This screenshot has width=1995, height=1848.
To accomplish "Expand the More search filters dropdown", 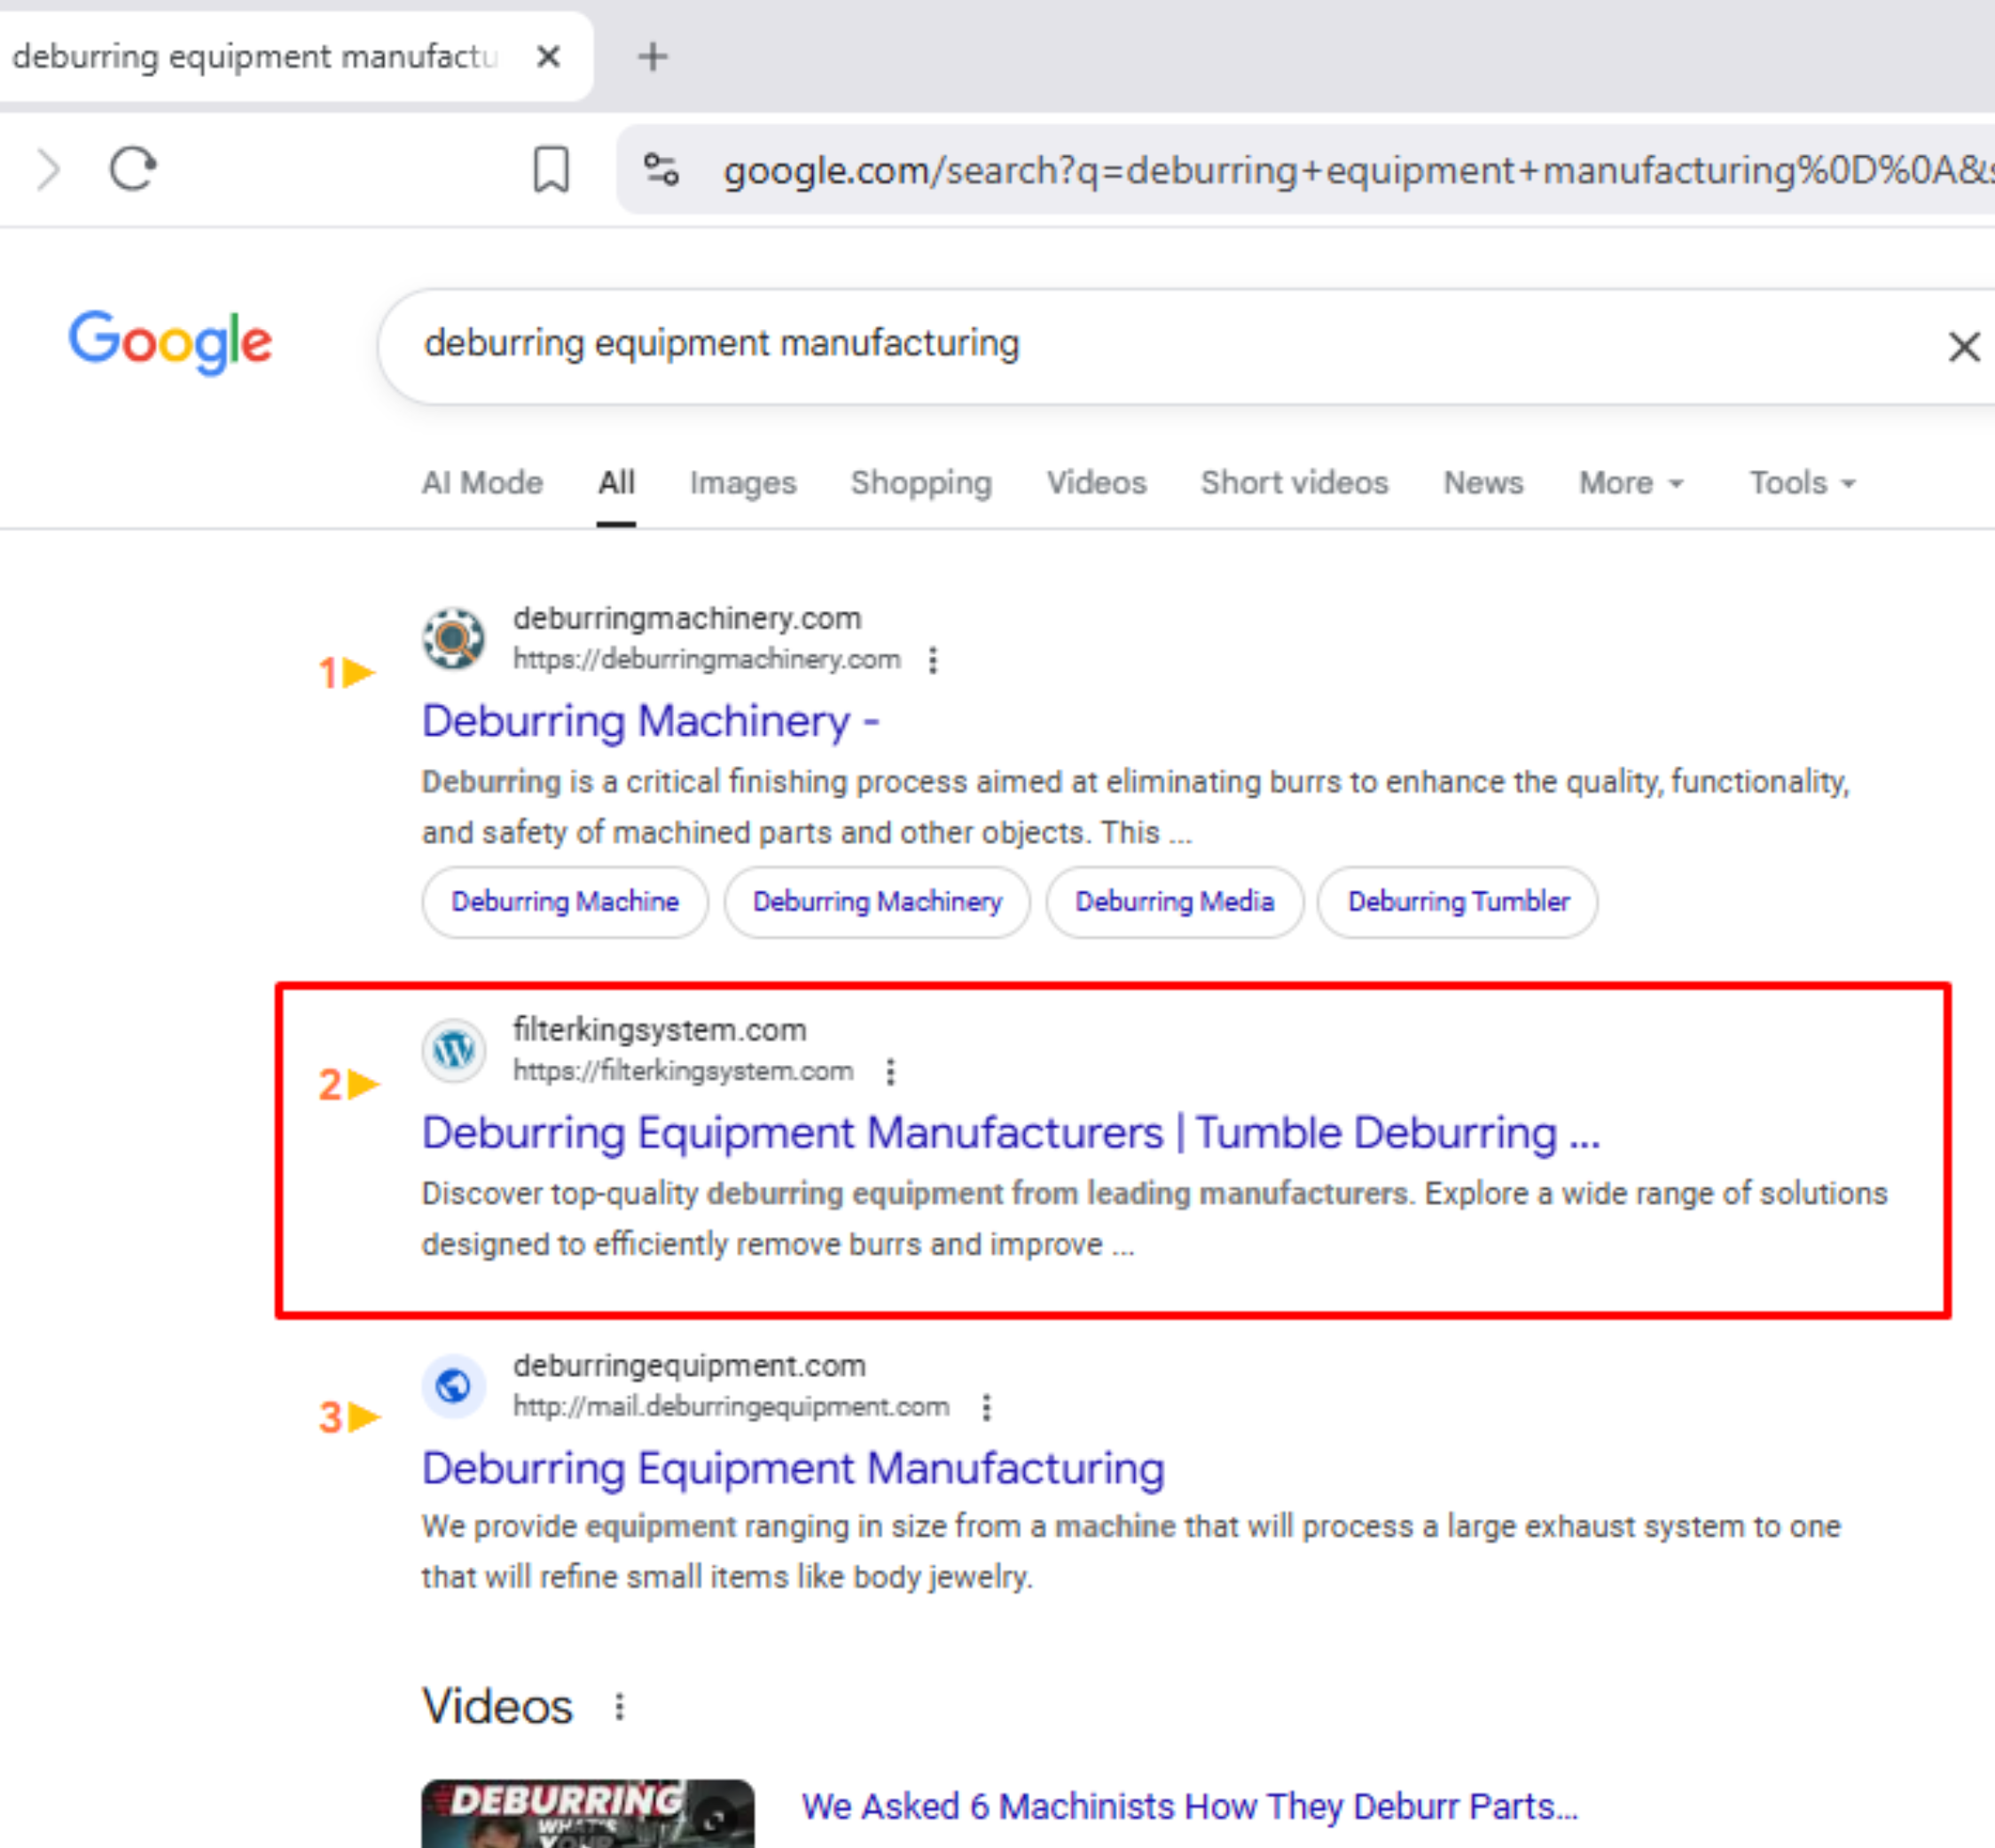I will coord(1630,483).
